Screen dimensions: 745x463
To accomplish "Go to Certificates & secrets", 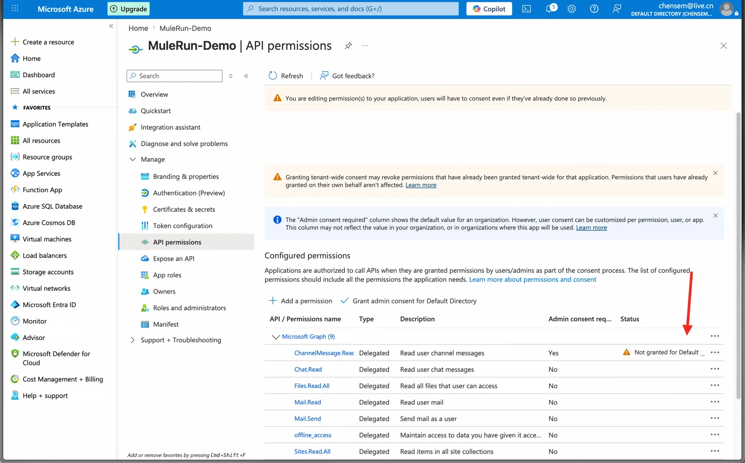I will 184,209.
